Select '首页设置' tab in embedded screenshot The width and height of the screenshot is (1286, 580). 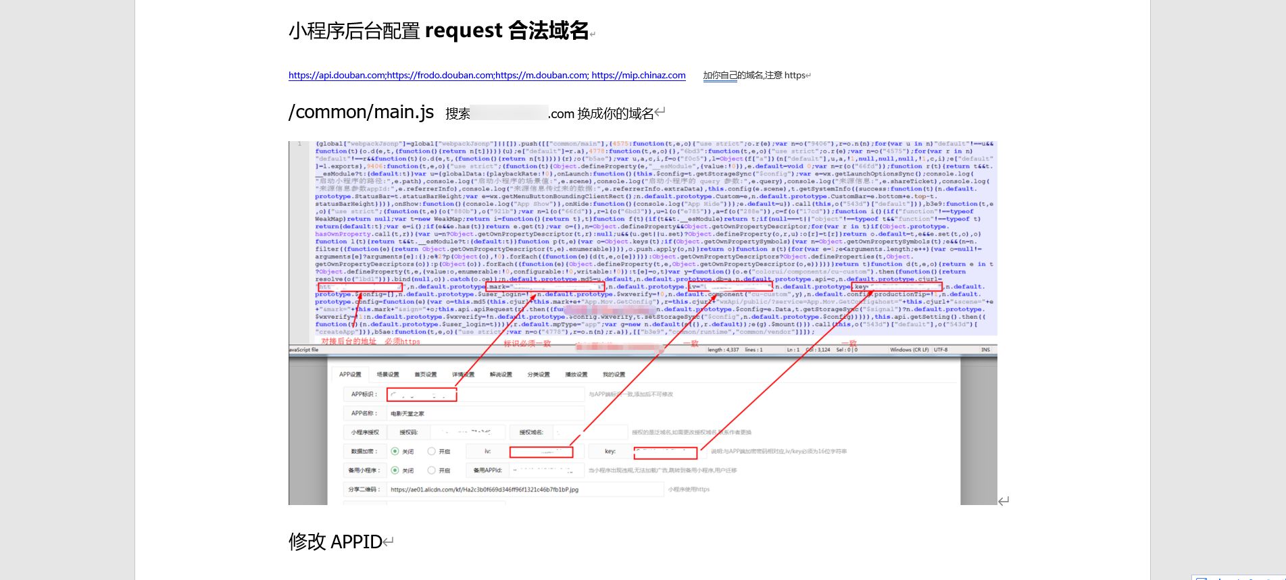click(426, 374)
